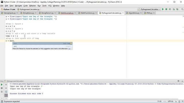Close the MathExample.py tab

pyautogui.click(x=75, y=13)
